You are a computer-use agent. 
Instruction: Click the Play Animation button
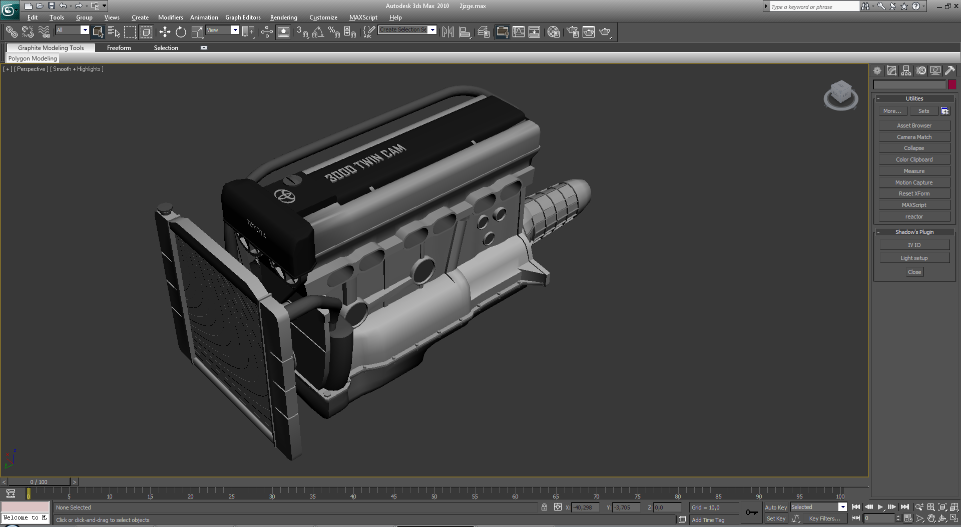pyautogui.click(x=880, y=507)
